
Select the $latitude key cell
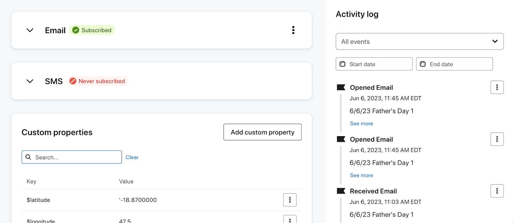tap(38, 200)
